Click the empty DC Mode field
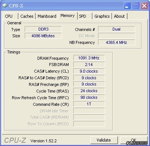 pos(116,36)
